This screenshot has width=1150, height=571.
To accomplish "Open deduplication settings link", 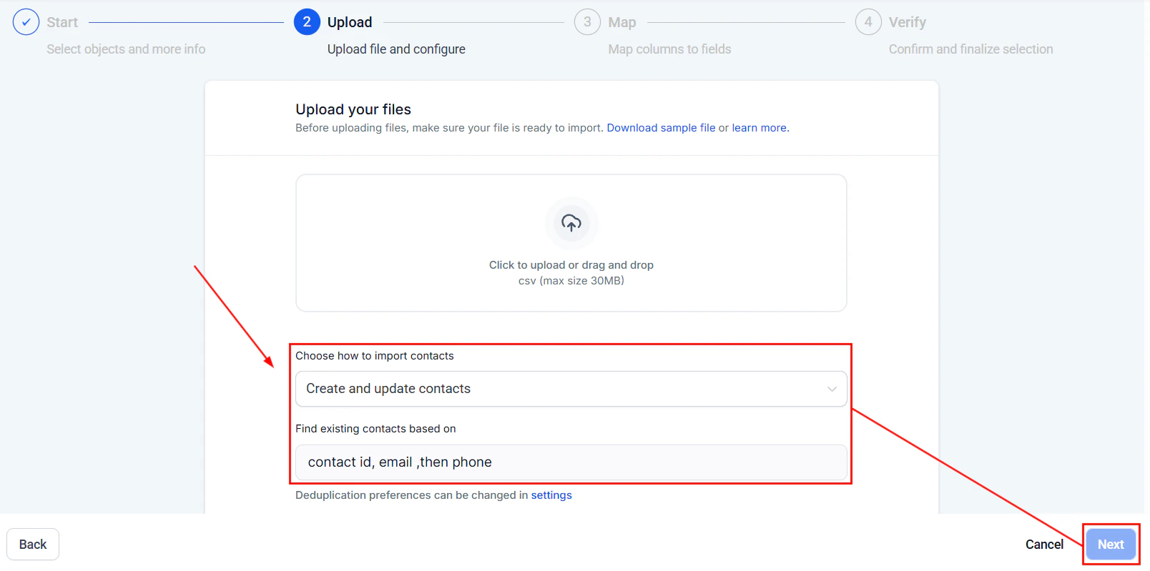I will point(551,495).
